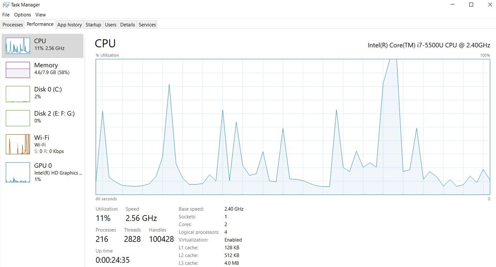Screen dimensions: 496x267
Task: Click the Intel Core i7-5500U processor name
Action: point(429,45)
